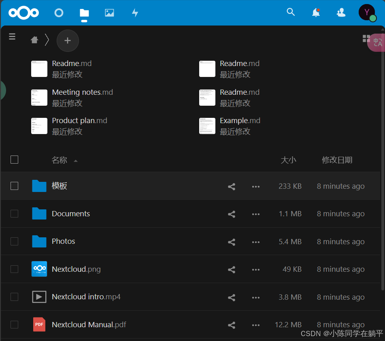Check the 模板 folder checkbox

14,186
